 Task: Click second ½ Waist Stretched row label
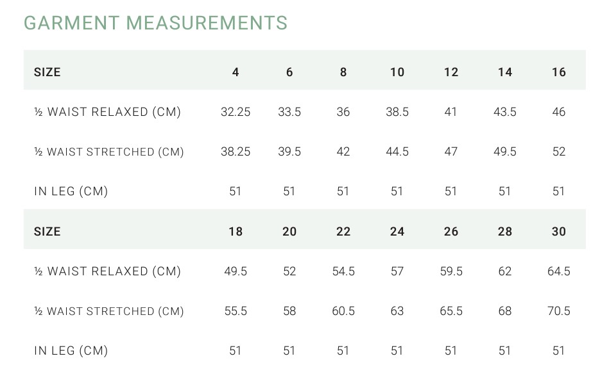point(108,311)
